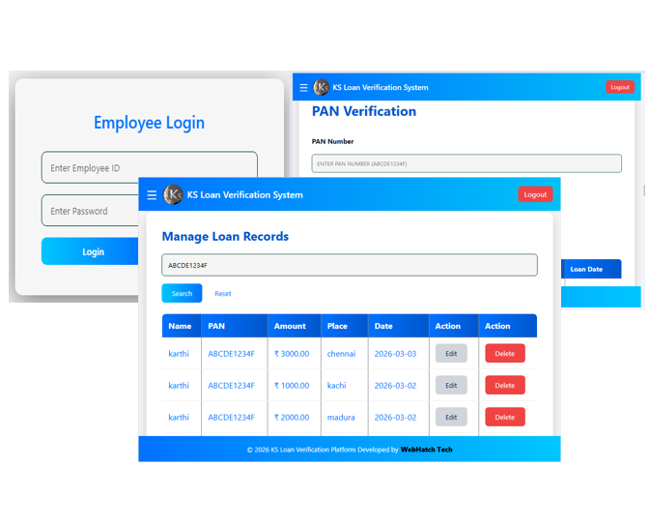Click the Enter PAN Number input field
This screenshot has width=650, height=526.
coord(466,164)
